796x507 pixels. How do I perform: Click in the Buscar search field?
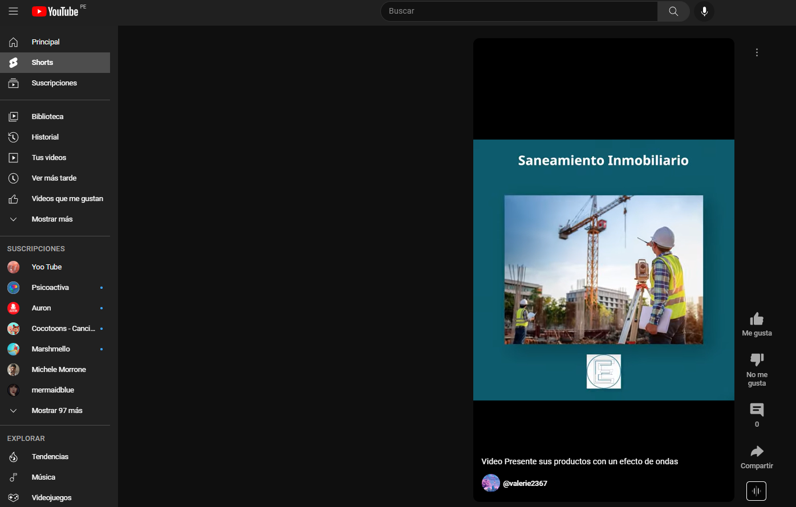pyautogui.click(x=519, y=11)
